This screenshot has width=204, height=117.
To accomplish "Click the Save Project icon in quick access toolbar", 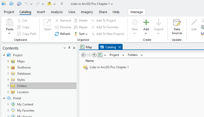I will tap(19, 4).
